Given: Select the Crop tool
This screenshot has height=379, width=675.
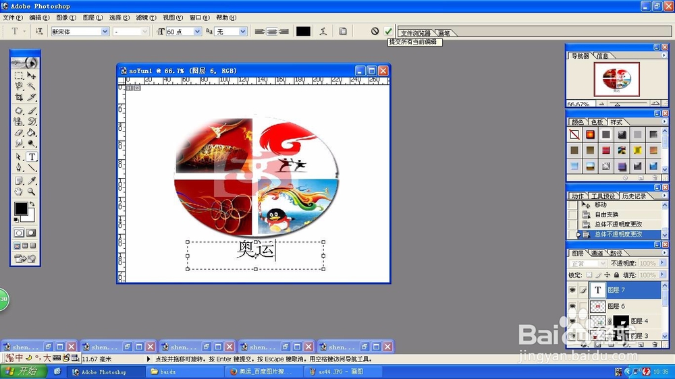Looking at the screenshot, I should click(x=19, y=97).
